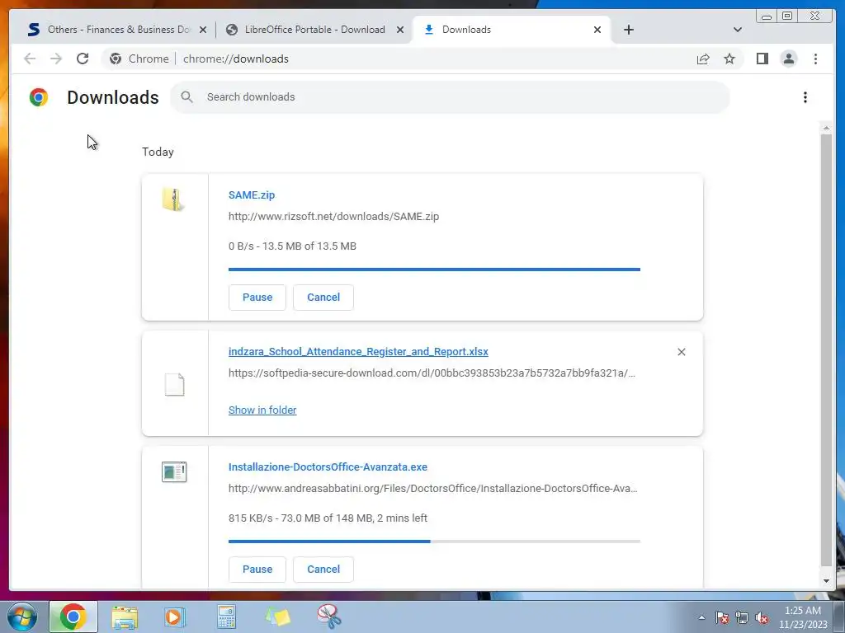Click Show in folder link

point(262,410)
